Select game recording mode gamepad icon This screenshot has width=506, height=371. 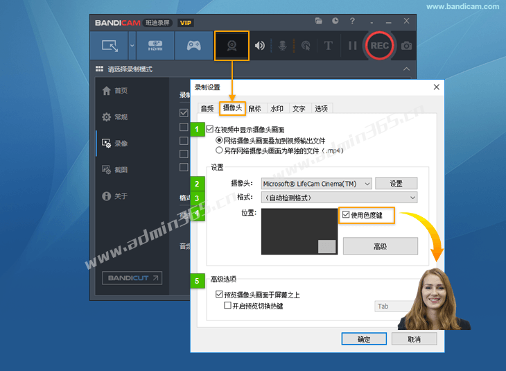point(193,46)
